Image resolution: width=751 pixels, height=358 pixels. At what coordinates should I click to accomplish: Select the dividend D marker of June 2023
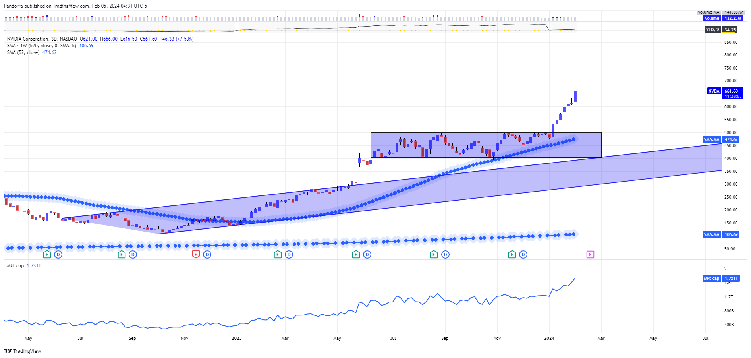pos(367,254)
